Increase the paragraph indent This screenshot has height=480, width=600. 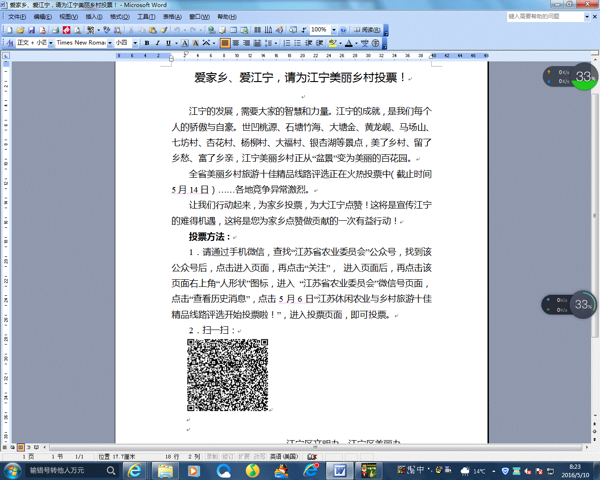pos(319,43)
